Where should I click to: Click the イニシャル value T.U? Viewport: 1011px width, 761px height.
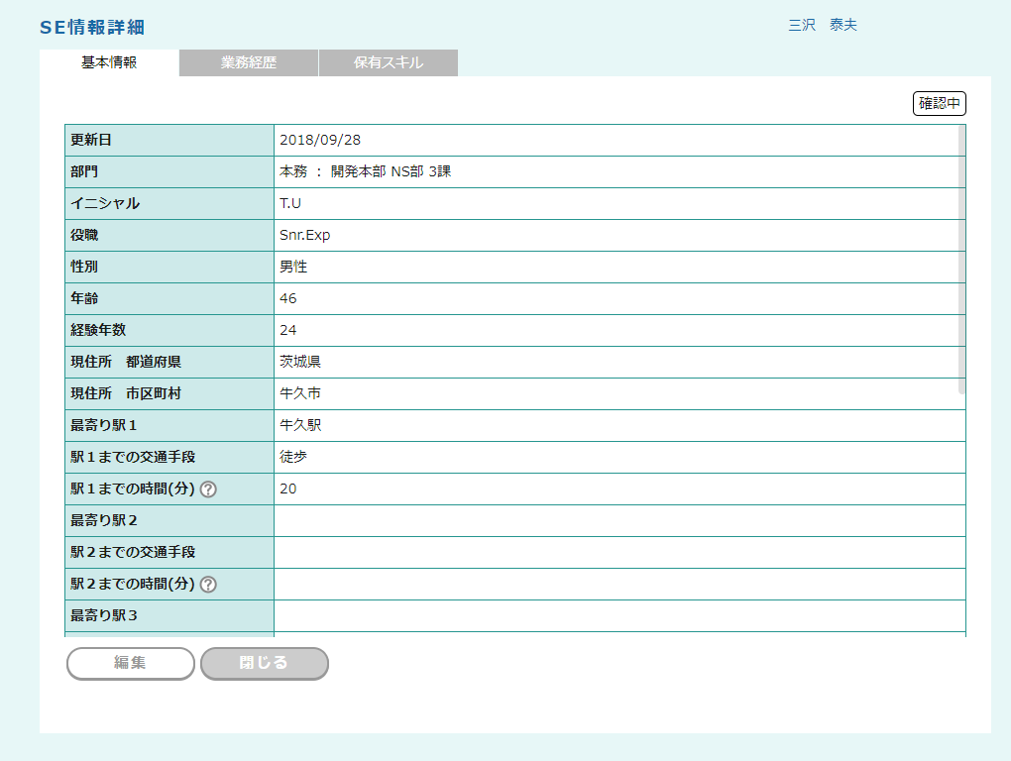click(x=290, y=203)
